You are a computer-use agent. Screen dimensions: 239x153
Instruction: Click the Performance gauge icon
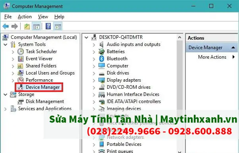coord(21,80)
